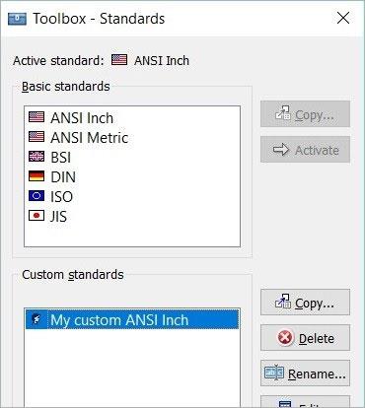Click the Japanese flag icon beside JIS
The width and height of the screenshot is (365, 408).
(x=36, y=216)
